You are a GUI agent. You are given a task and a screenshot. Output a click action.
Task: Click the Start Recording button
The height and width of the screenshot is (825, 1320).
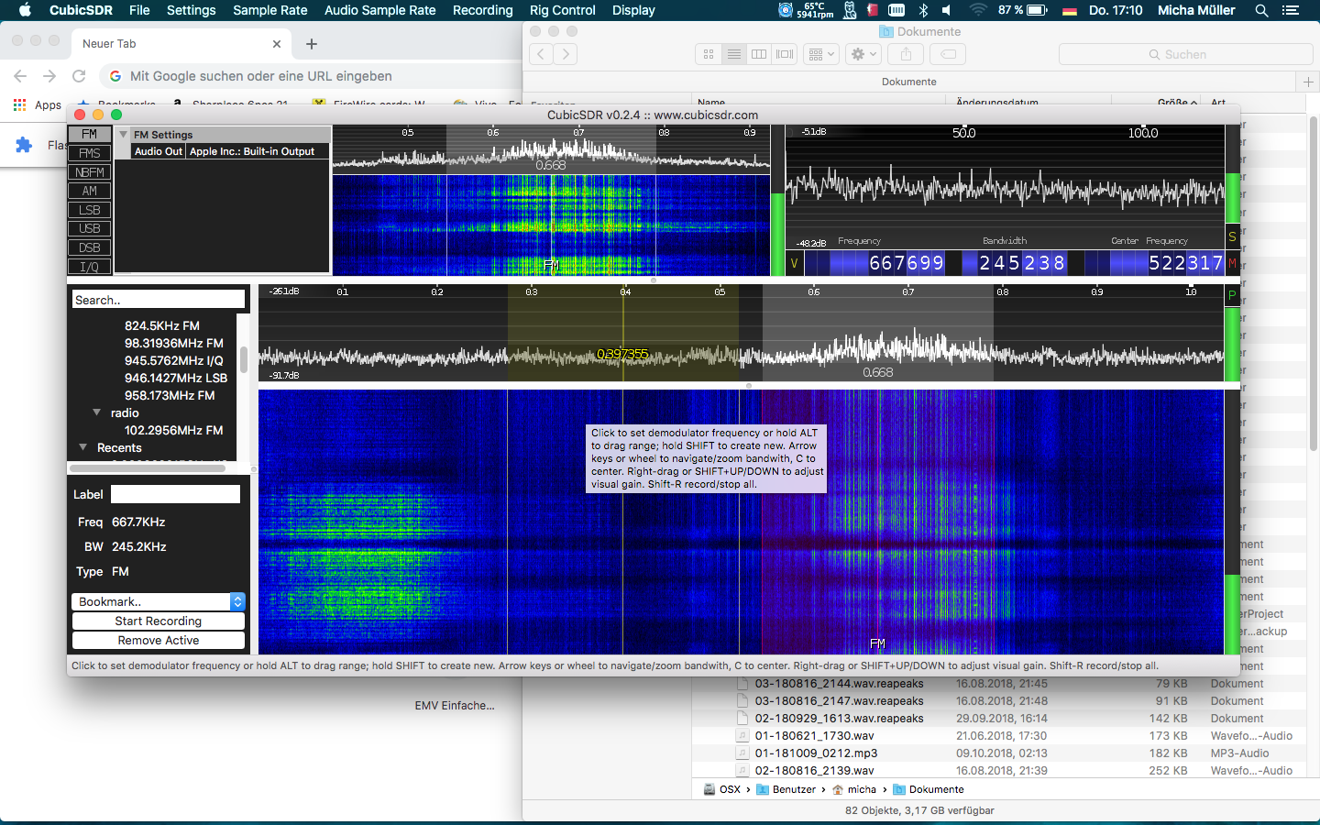click(x=159, y=621)
